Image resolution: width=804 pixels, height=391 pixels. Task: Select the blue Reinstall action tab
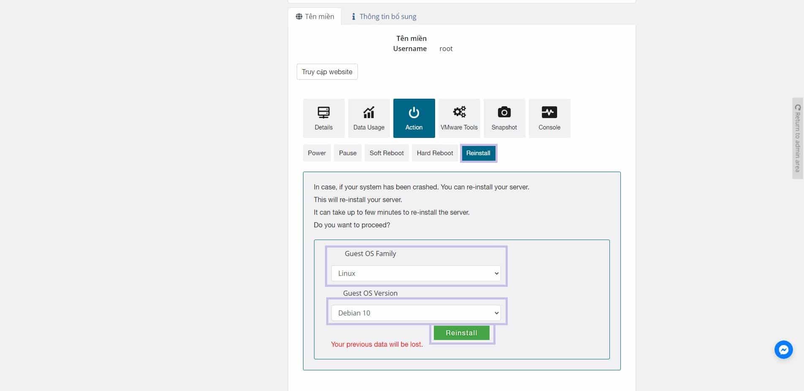(478, 153)
